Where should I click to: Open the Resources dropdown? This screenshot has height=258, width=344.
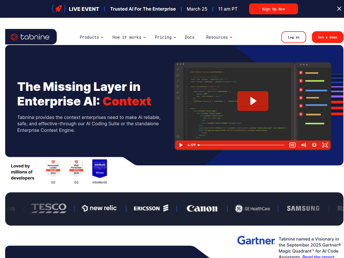click(219, 37)
